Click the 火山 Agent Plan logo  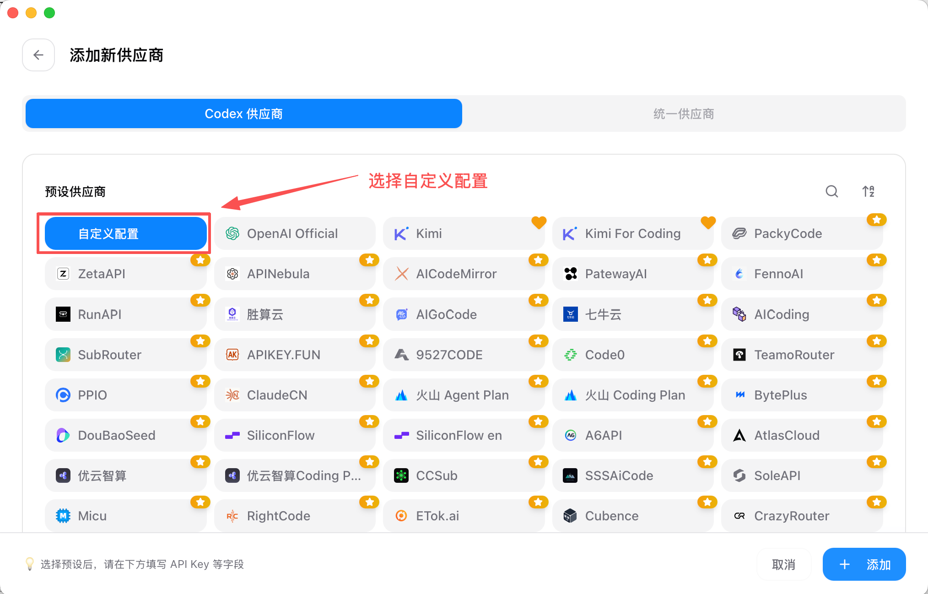point(401,395)
